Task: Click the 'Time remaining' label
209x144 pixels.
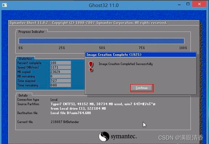Action: 28,85
